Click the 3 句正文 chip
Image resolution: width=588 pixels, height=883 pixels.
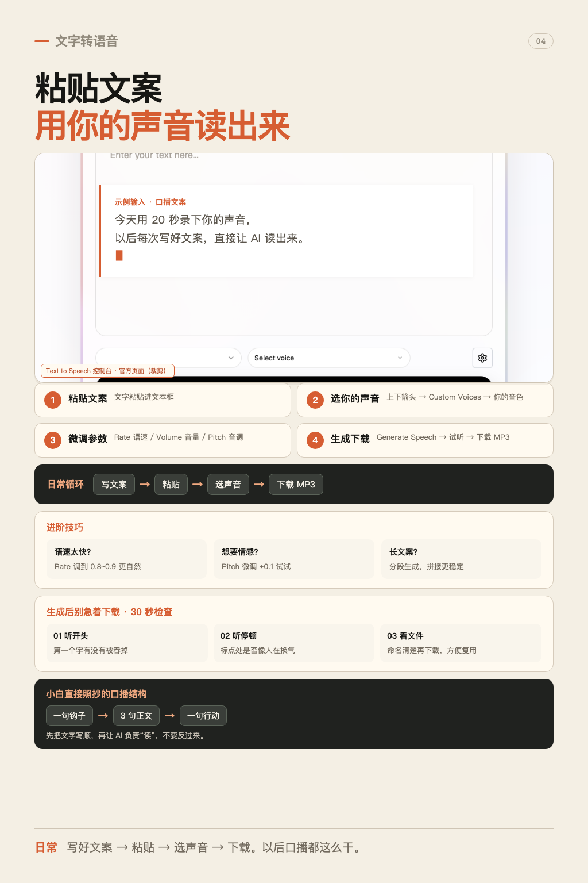136,716
